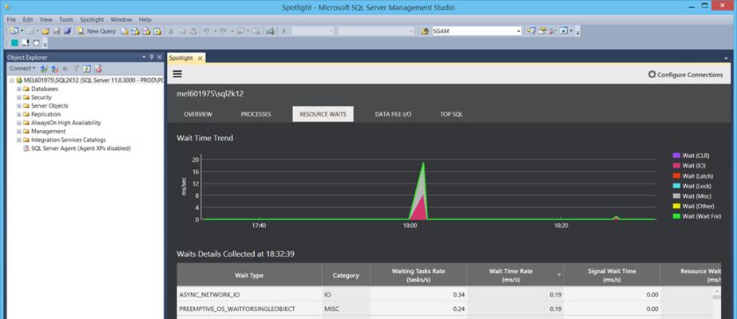The height and width of the screenshot is (319, 737).
Task: Expand the Databases folder
Action: point(19,89)
